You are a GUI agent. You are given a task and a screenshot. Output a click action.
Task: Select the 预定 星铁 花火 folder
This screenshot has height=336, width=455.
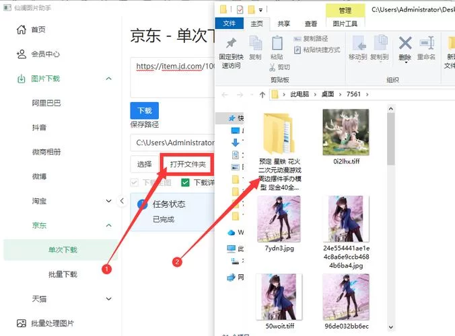(x=279, y=151)
